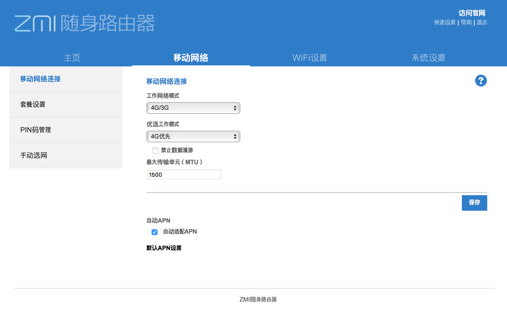Open the 工作网络模式 dropdown
The image size is (507, 313).
click(193, 108)
